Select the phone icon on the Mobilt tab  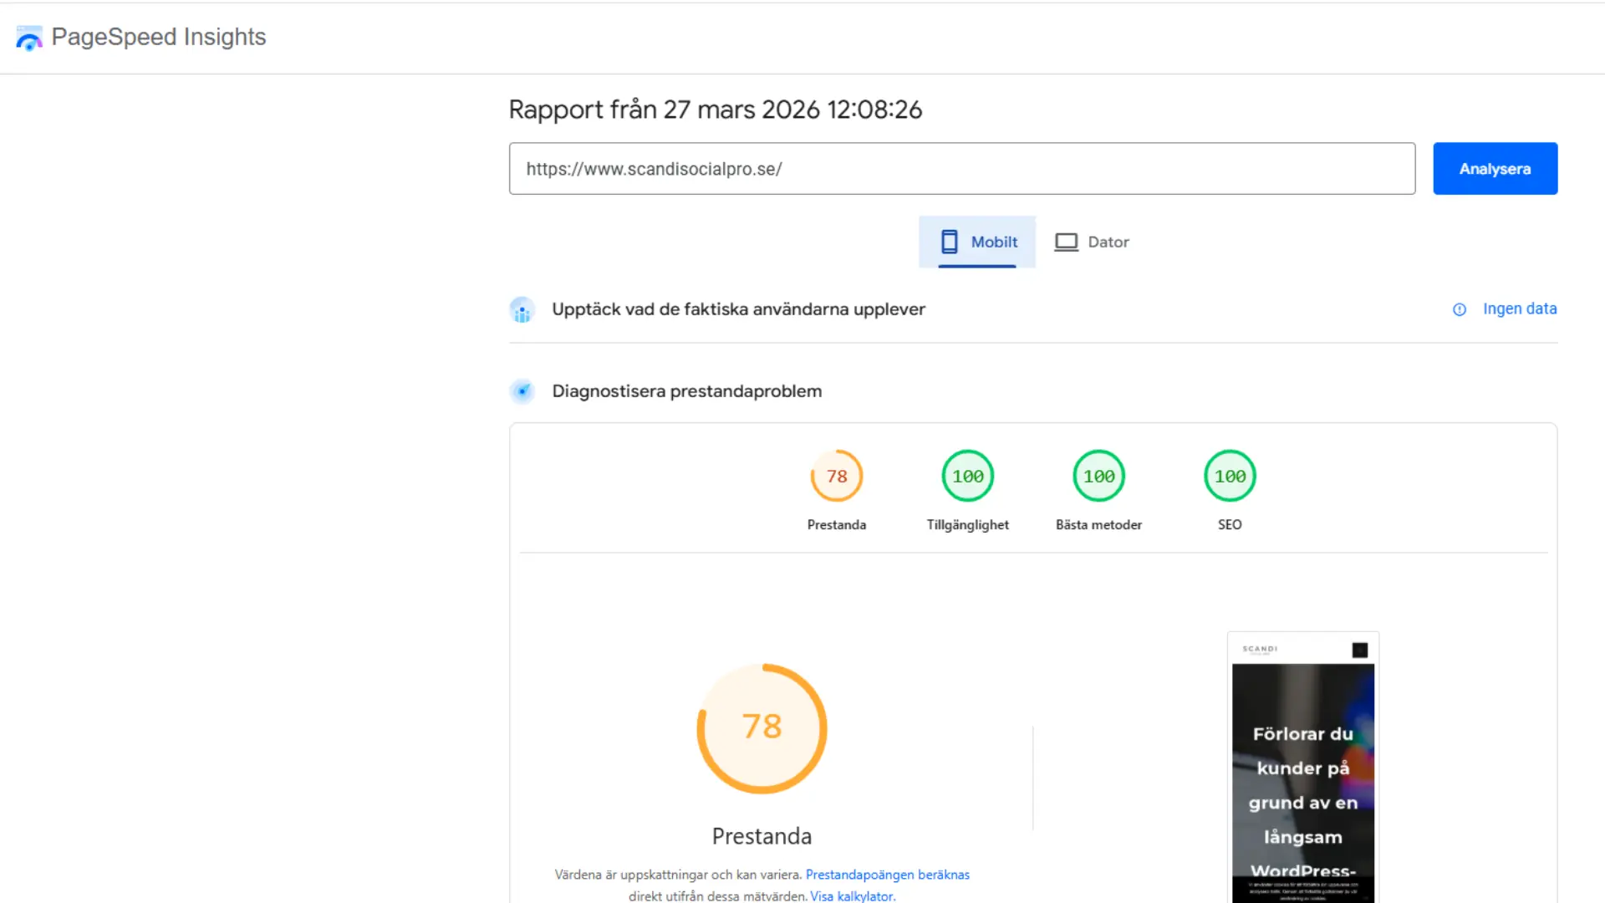coord(950,242)
